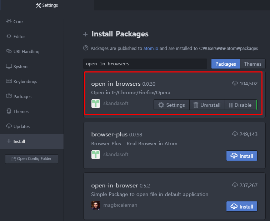The height and width of the screenshot is (221, 270).
Task: Select the Editor code-bracket icon
Action: tap(9, 36)
